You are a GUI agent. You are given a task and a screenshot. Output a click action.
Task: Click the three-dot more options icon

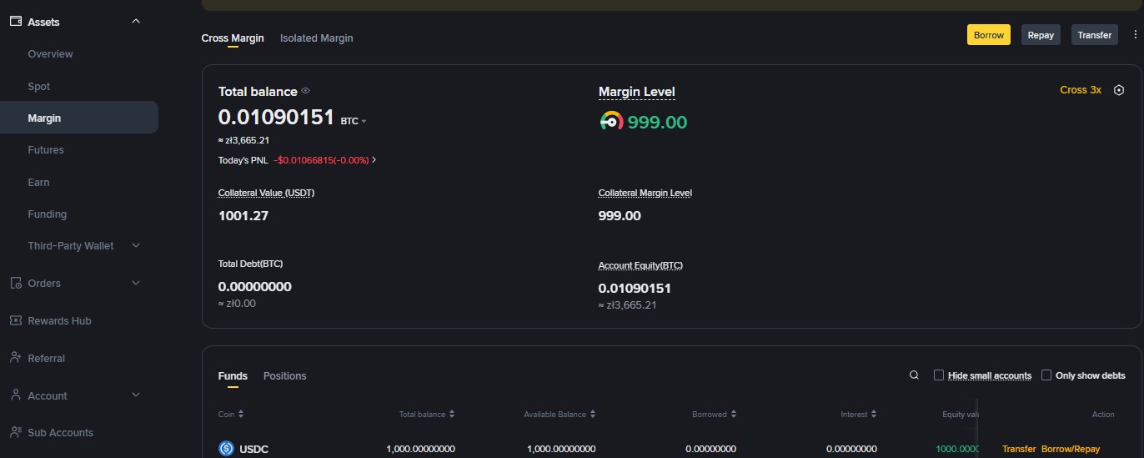click(1134, 35)
